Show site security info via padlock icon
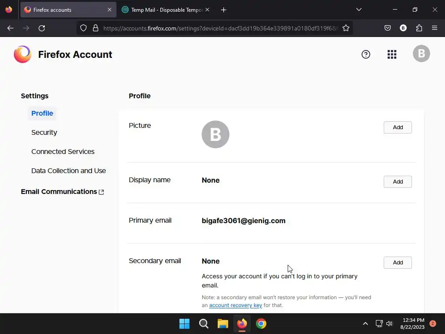This screenshot has height=334, width=445. coord(96,28)
